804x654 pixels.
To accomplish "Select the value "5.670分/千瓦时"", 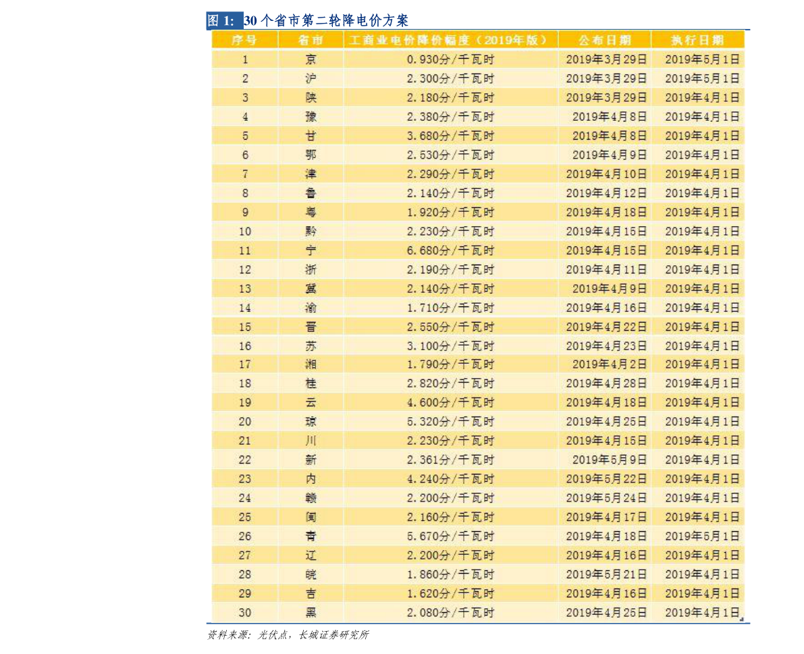I will pos(450,536).
